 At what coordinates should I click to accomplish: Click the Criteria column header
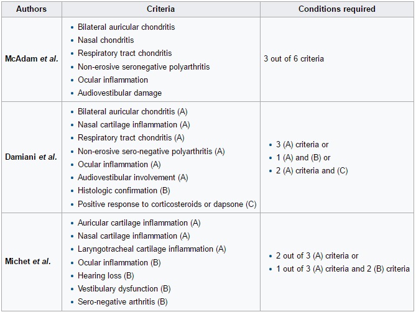click(x=160, y=9)
